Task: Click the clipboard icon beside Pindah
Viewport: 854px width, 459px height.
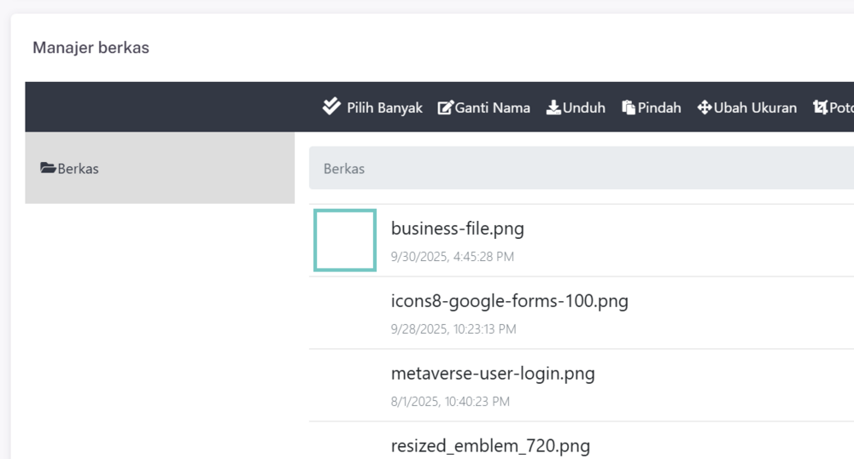Action: pyautogui.click(x=629, y=107)
